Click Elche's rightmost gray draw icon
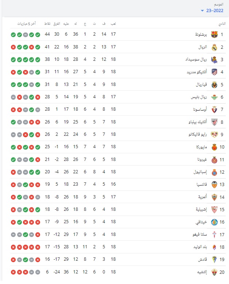The image size is (229, 284). coord(38,272)
